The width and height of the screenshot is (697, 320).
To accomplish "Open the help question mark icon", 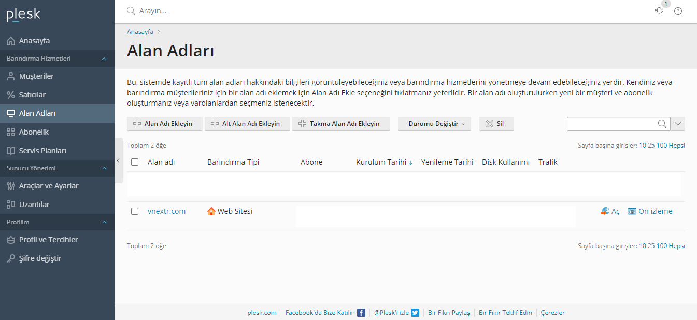I will (x=678, y=11).
